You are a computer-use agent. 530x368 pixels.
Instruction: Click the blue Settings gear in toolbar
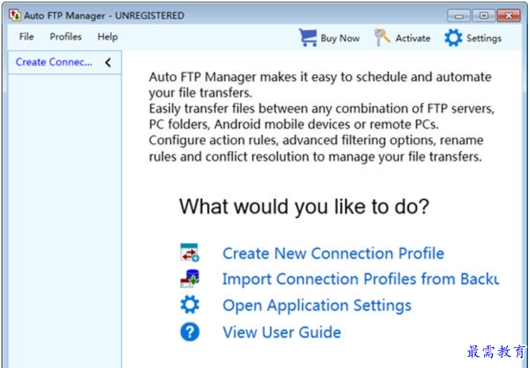click(x=453, y=37)
